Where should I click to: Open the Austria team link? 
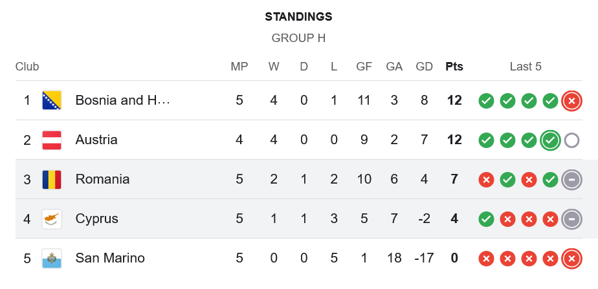pyautogui.click(x=96, y=140)
